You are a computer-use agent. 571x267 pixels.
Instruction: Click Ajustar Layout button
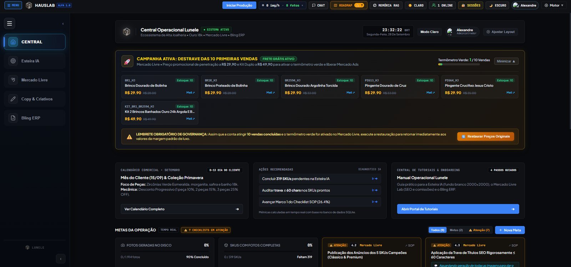pyautogui.click(x=500, y=32)
